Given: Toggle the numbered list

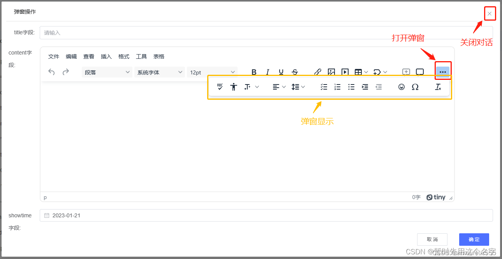Looking at the screenshot, I should click(337, 86).
